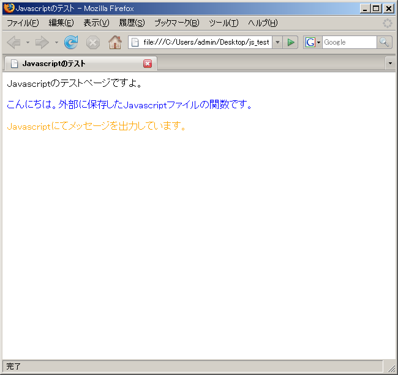This screenshot has width=398, height=375.
Task: Open the list all tabs dropdown
Action: pyautogui.click(x=391, y=63)
